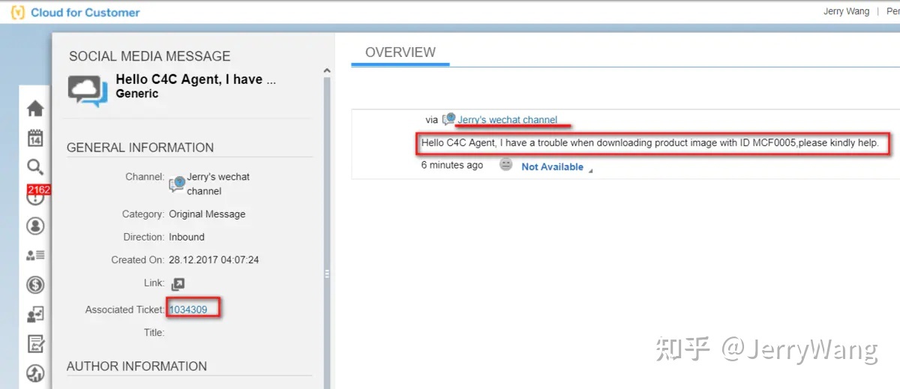The width and height of the screenshot is (900, 389).
Task: Click the neutral sentiment face icon
Action: tap(506, 165)
